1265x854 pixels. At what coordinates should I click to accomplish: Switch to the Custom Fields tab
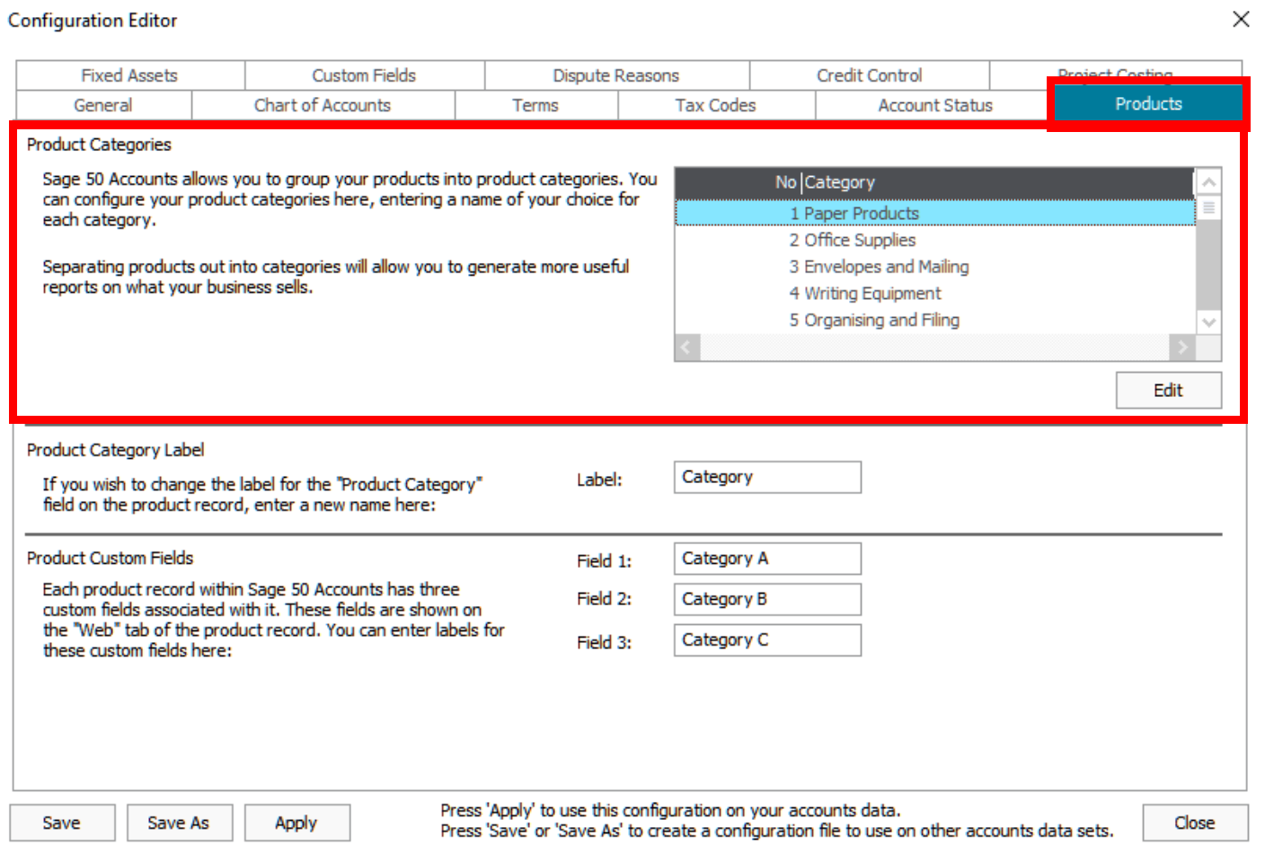[x=364, y=75]
